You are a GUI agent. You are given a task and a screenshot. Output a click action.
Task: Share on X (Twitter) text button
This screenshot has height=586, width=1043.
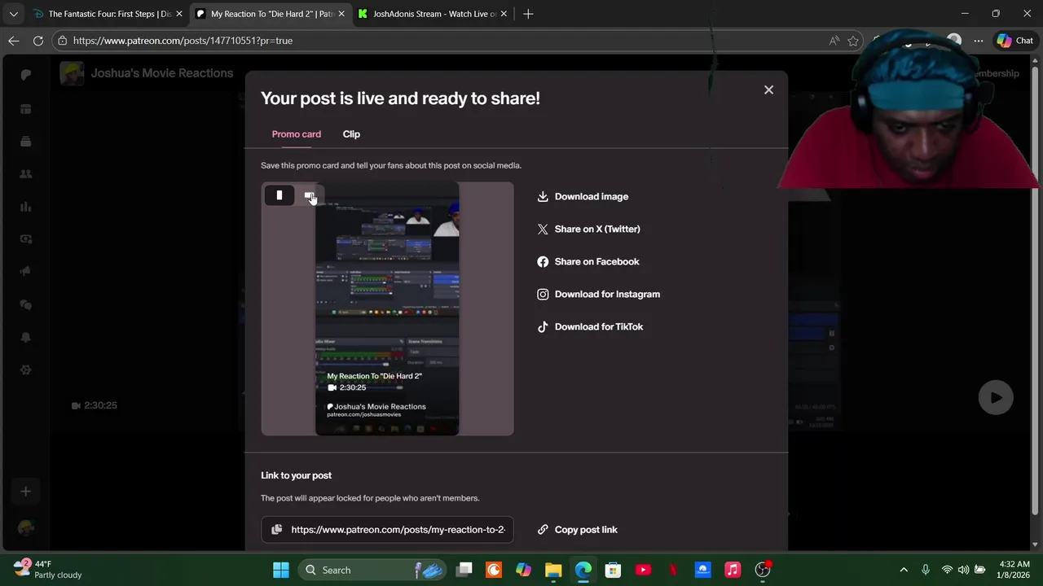[597, 229]
